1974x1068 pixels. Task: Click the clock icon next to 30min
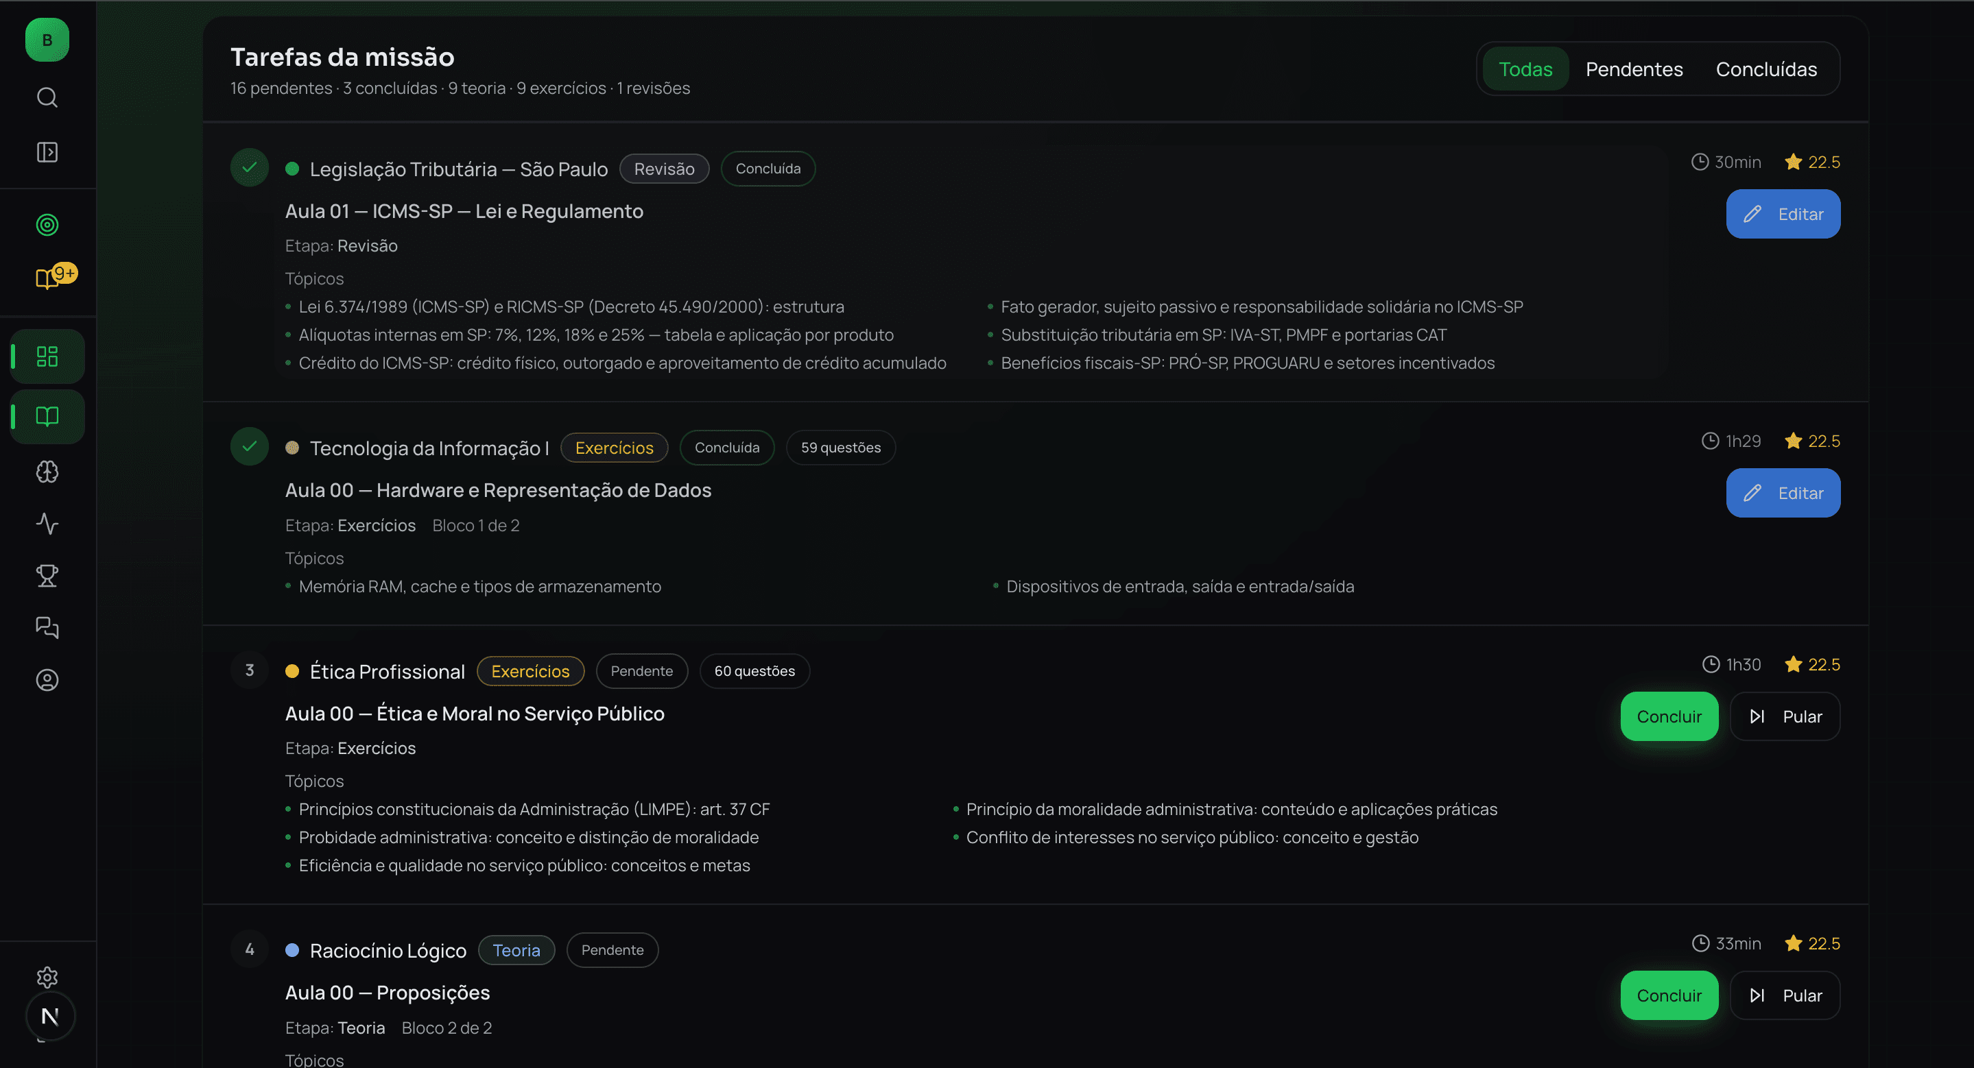pos(1700,162)
